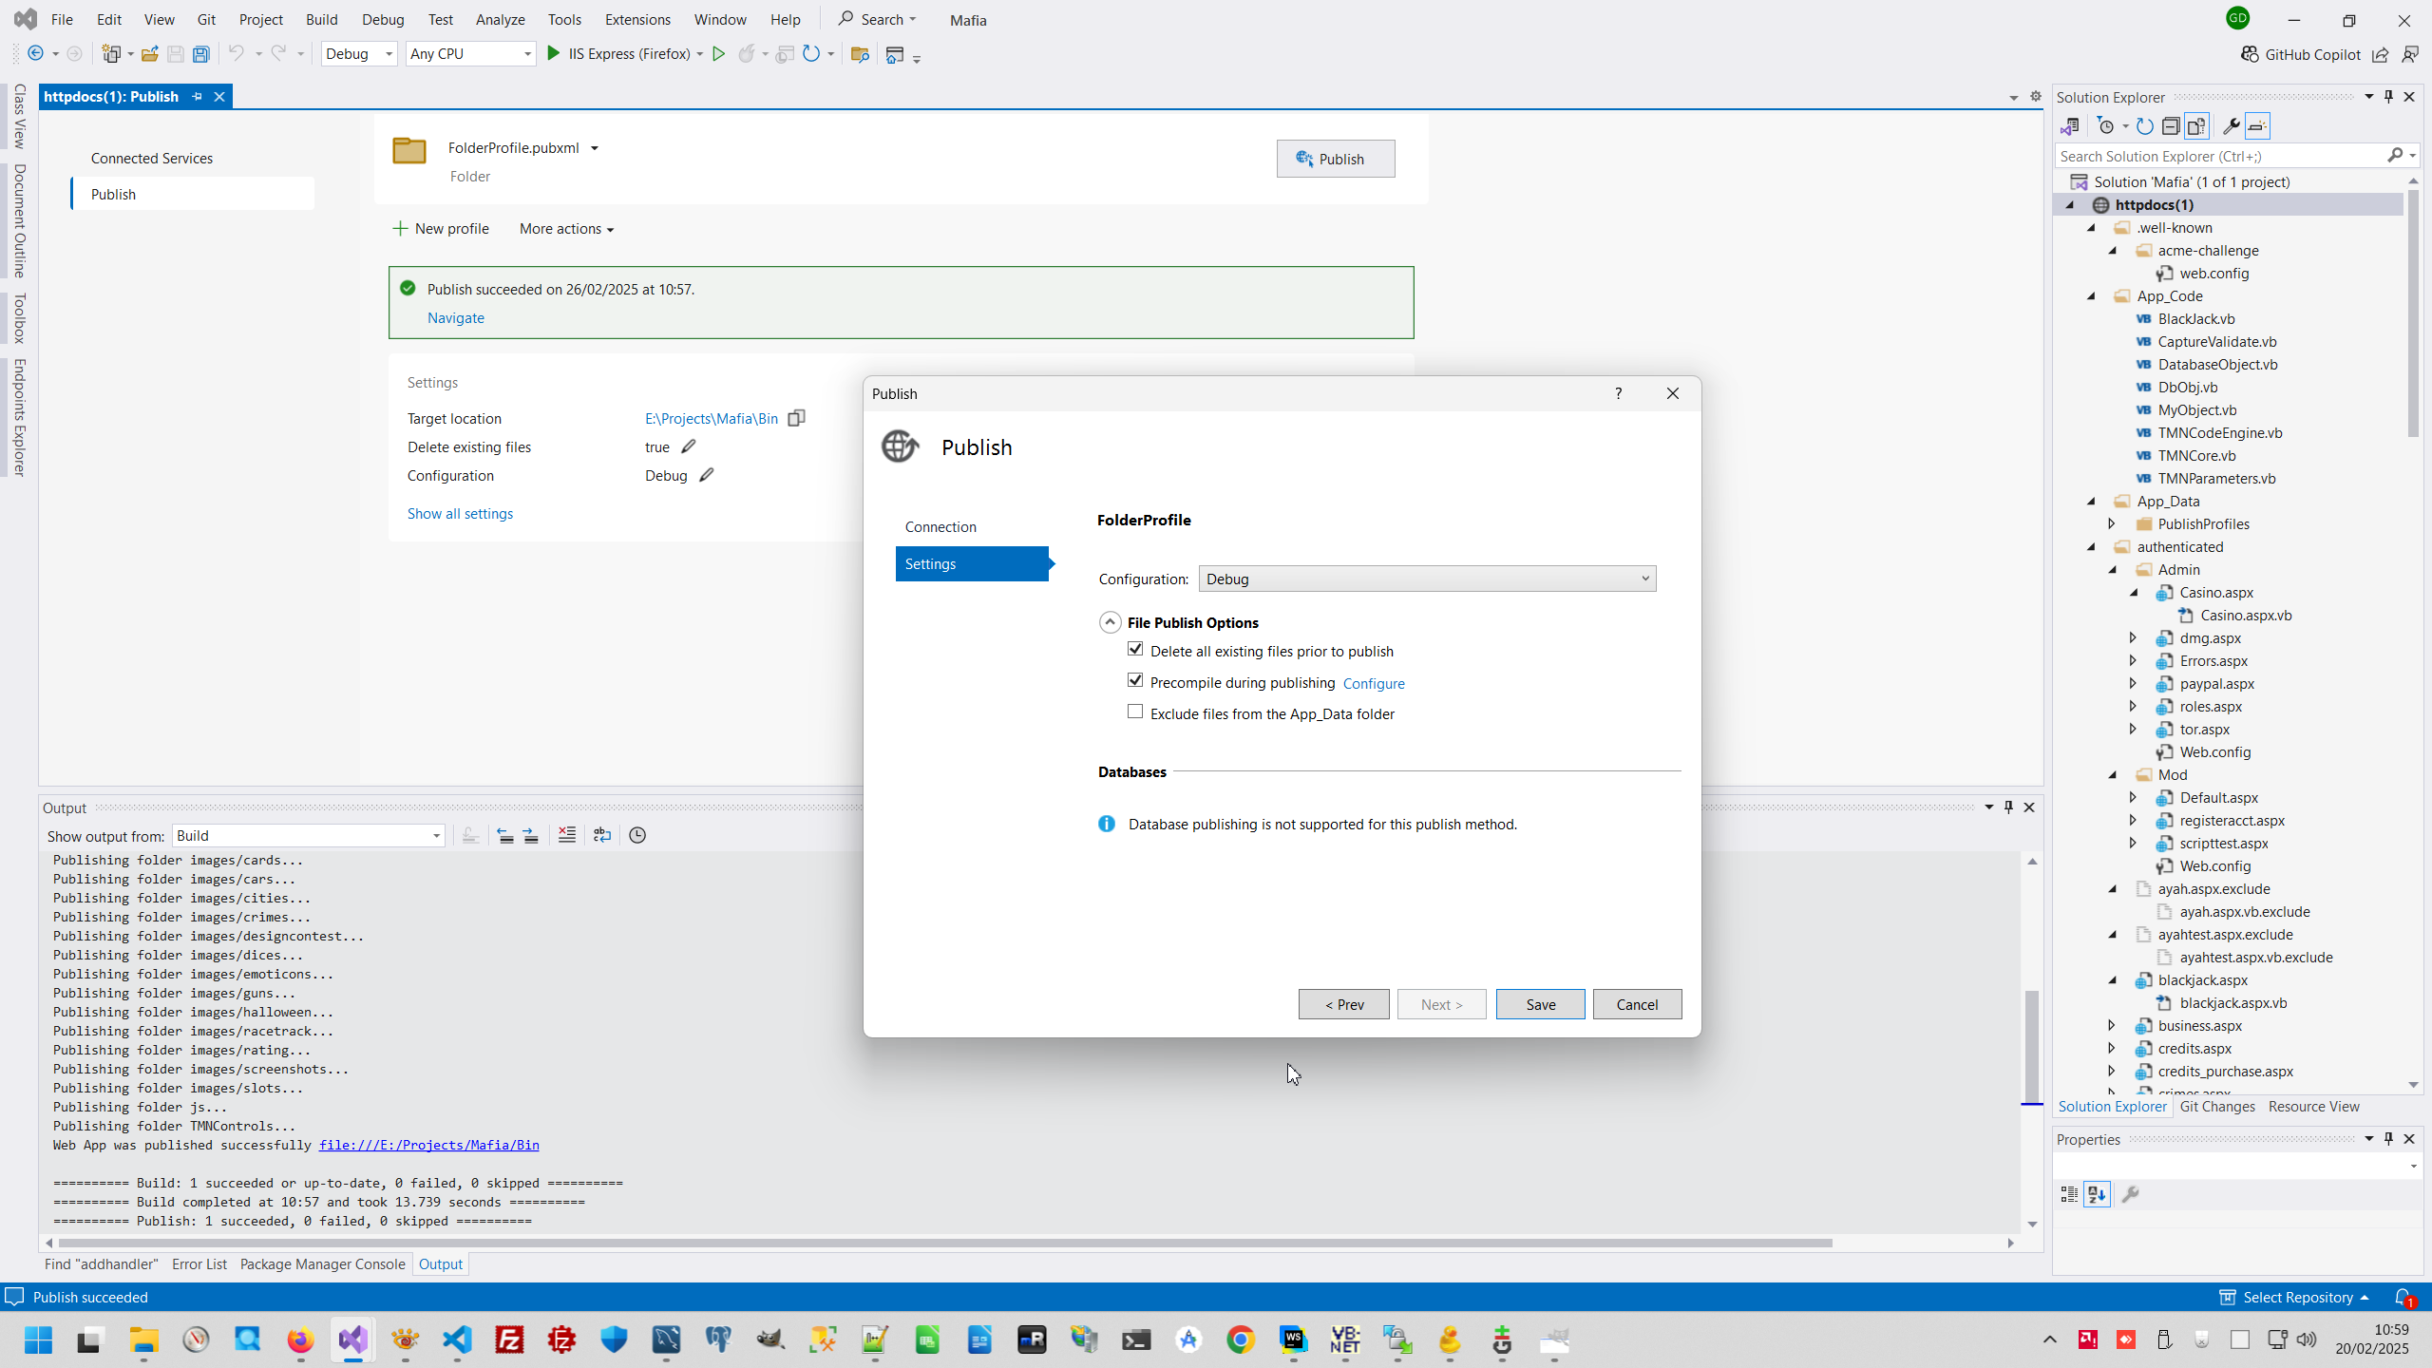
Task: Uncheck Delete all existing files prior to publish
Action: click(x=1135, y=649)
